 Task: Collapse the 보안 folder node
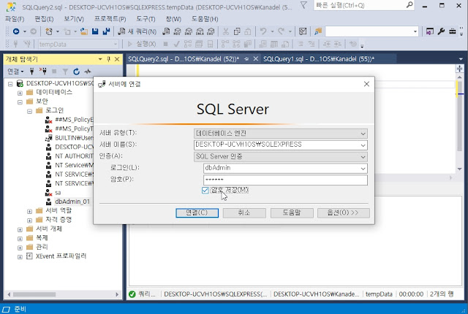tap(20, 102)
